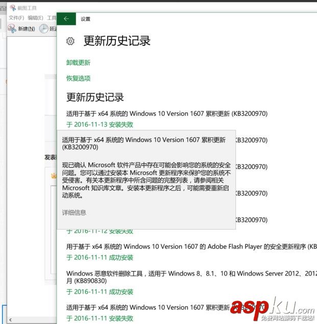
Task: Click the 更新历史记录 section heading
Action: tap(95, 97)
